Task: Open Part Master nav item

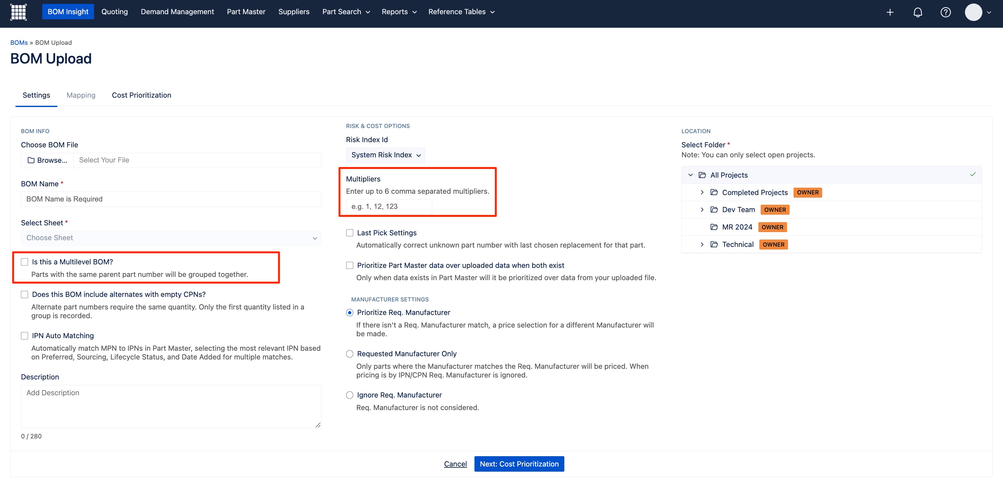Action: (x=246, y=12)
